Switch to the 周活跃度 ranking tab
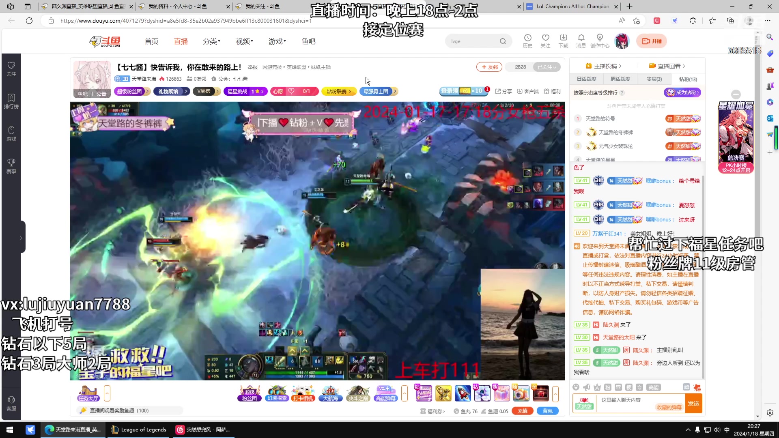This screenshot has width=779, height=438. point(620,79)
